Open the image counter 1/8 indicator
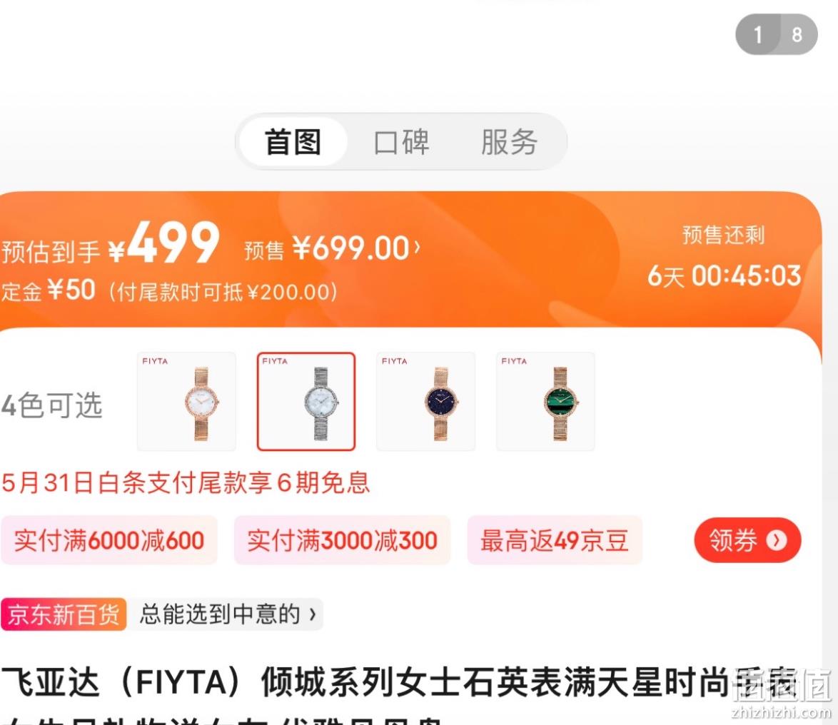 pos(777,34)
